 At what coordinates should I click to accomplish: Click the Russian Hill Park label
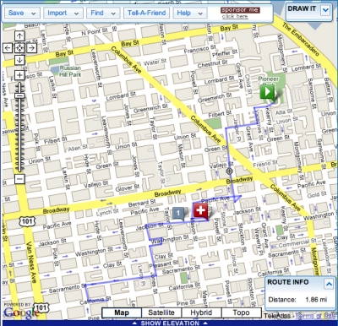(70, 71)
